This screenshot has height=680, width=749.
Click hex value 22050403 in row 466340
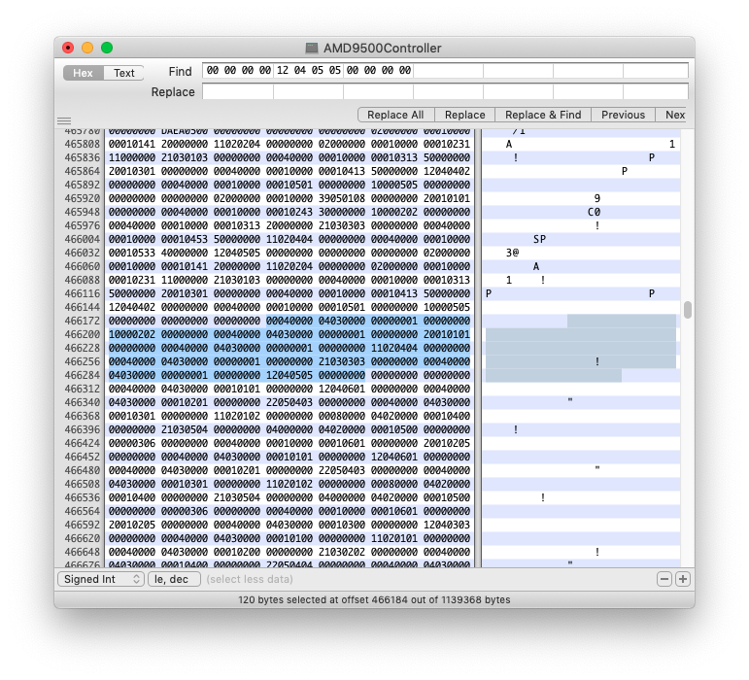(289, 402)
